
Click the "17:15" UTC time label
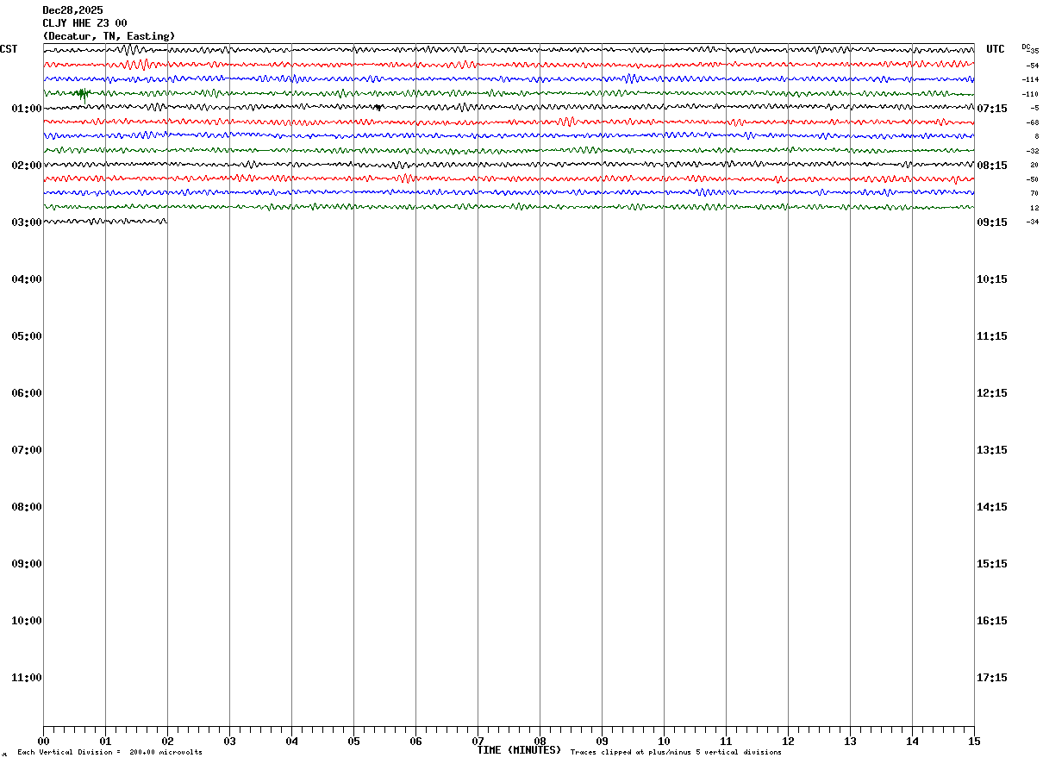(x=992, y=678)
